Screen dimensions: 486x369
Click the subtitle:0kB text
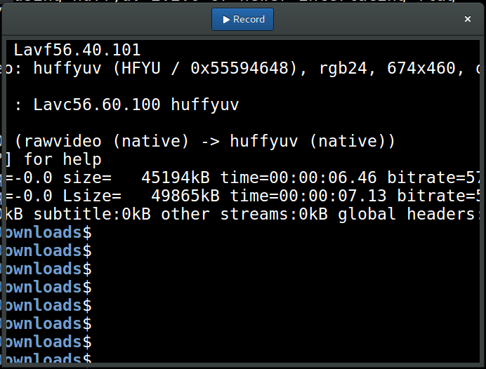(93, 215)
